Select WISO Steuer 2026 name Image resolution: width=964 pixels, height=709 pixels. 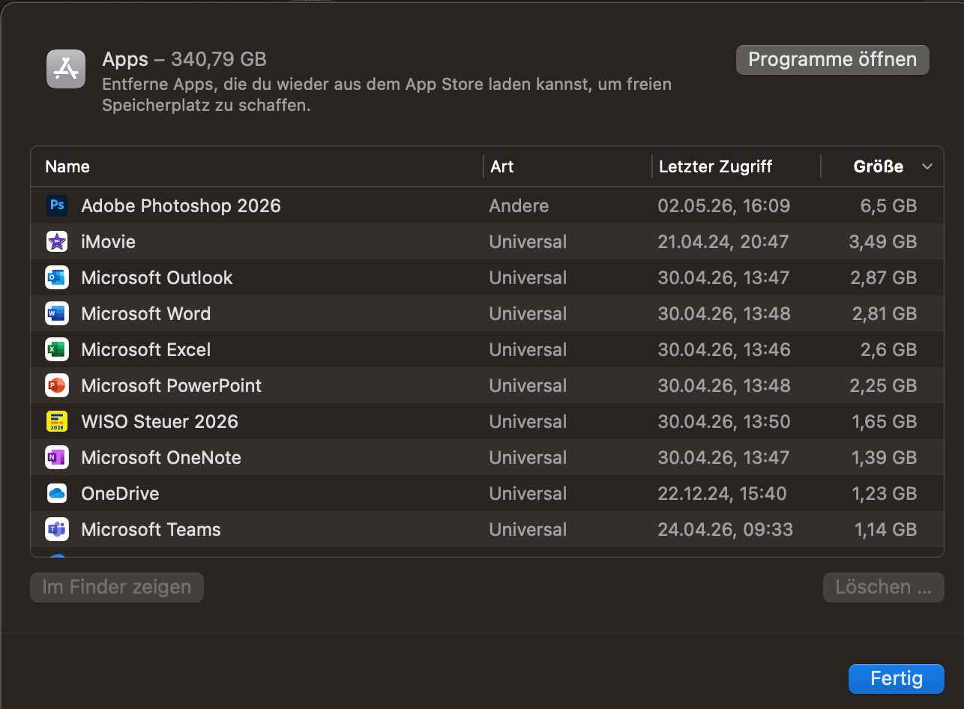pyautogui.click(x=159, y=421)
